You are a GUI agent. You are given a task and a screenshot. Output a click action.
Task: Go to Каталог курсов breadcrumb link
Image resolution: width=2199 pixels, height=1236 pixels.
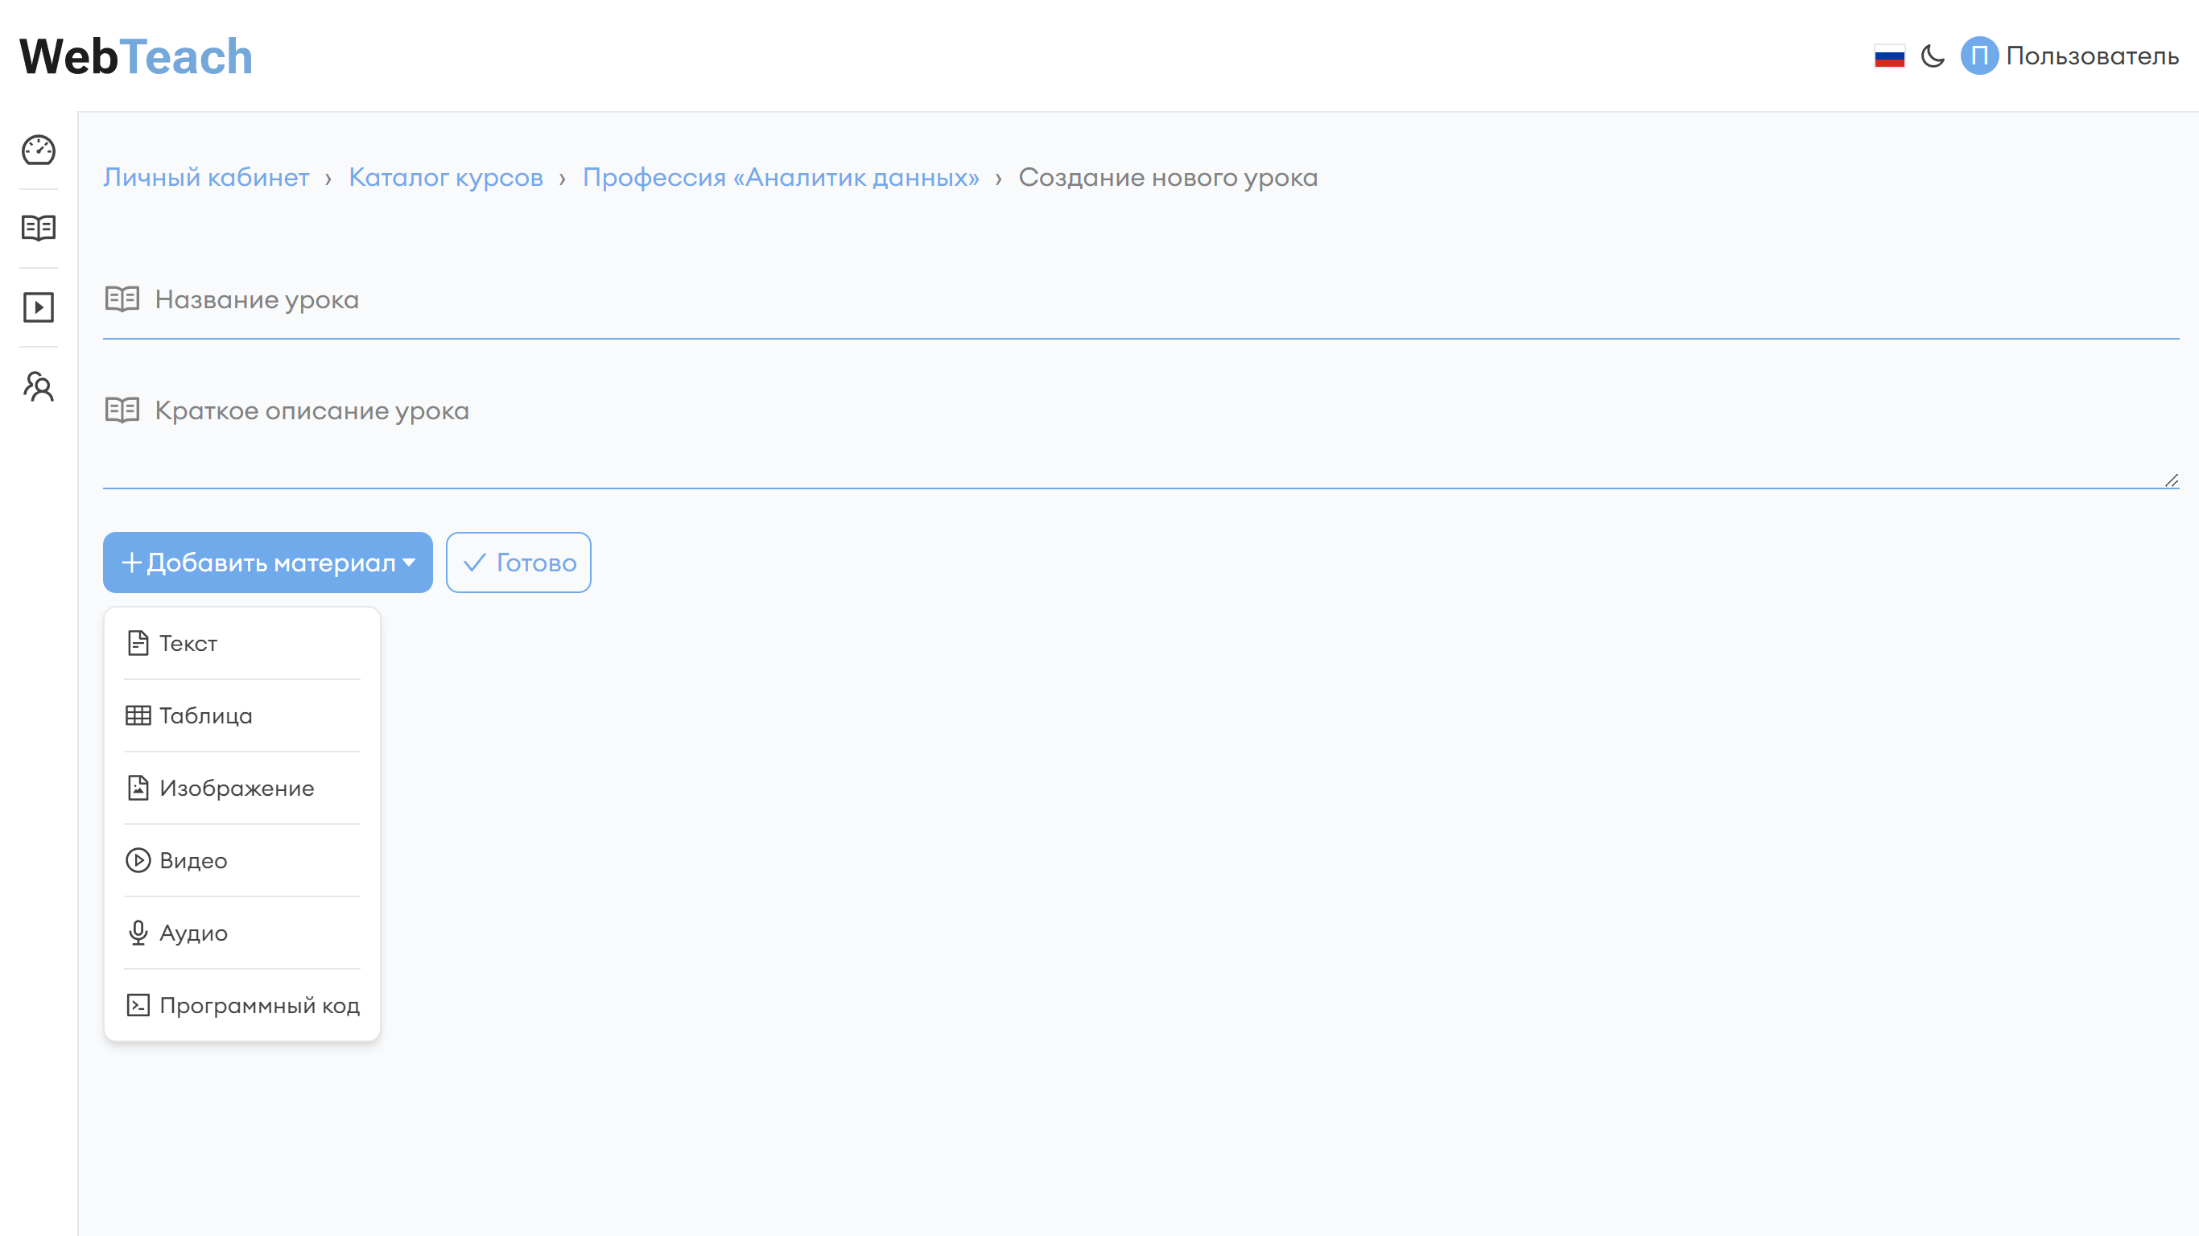(446, 178)
